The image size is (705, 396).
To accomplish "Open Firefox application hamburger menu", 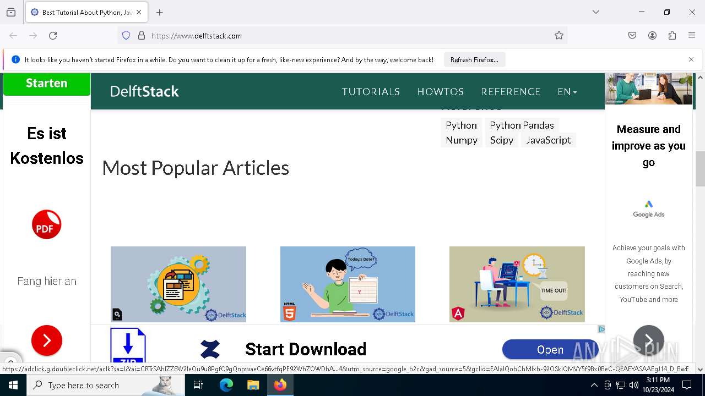I will coord(692,36).
